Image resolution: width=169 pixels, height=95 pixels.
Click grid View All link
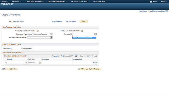point(68,56)
